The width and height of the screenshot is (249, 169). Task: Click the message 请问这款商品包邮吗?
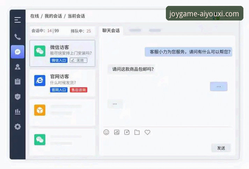pyautogui.click(x=133, y=69)
